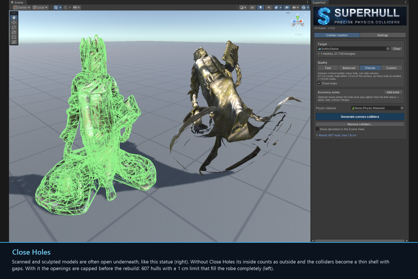Select the Move tool
The width and height of the screenshot is (418, 279).
14,22
